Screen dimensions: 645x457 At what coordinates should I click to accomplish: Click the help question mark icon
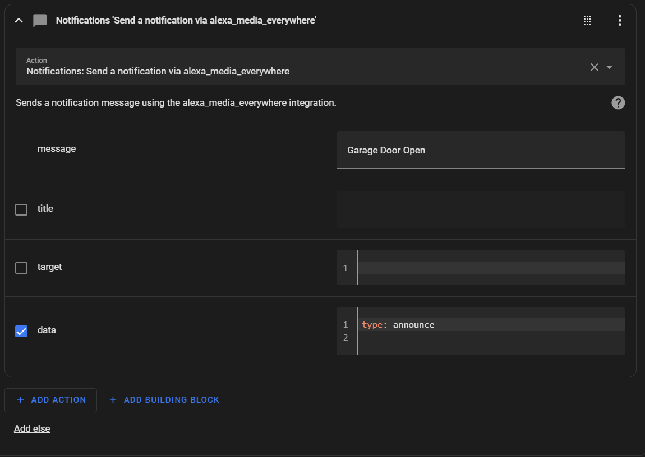[x=618, y=102]
